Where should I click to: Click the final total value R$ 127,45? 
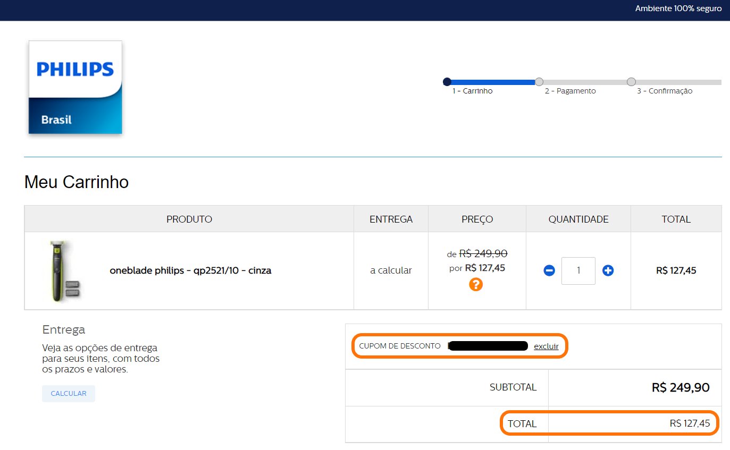point(690,423)
